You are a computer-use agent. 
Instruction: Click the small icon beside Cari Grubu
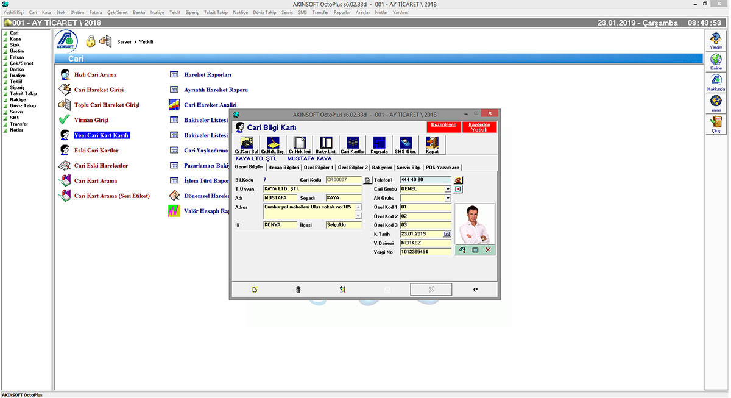[459, 189]
